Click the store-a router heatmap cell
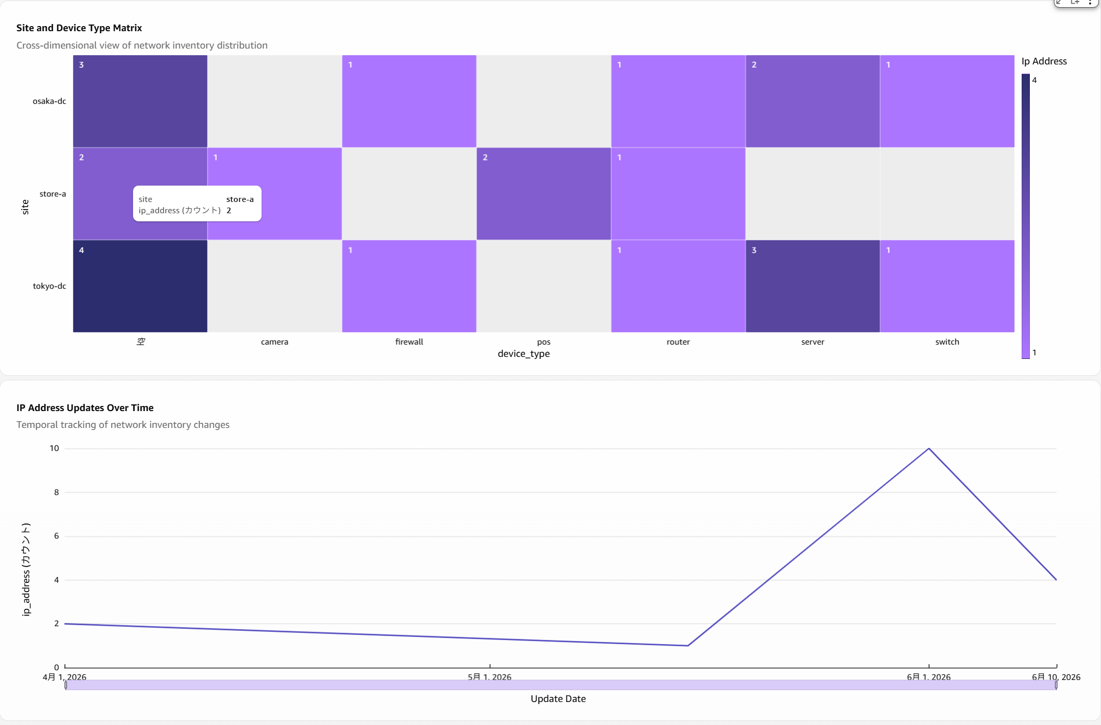Viewport: 1101px width, 725px height. point(678,194)
